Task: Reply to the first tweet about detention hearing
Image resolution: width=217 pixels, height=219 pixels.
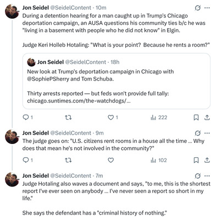Action: [x=27, y=117]
